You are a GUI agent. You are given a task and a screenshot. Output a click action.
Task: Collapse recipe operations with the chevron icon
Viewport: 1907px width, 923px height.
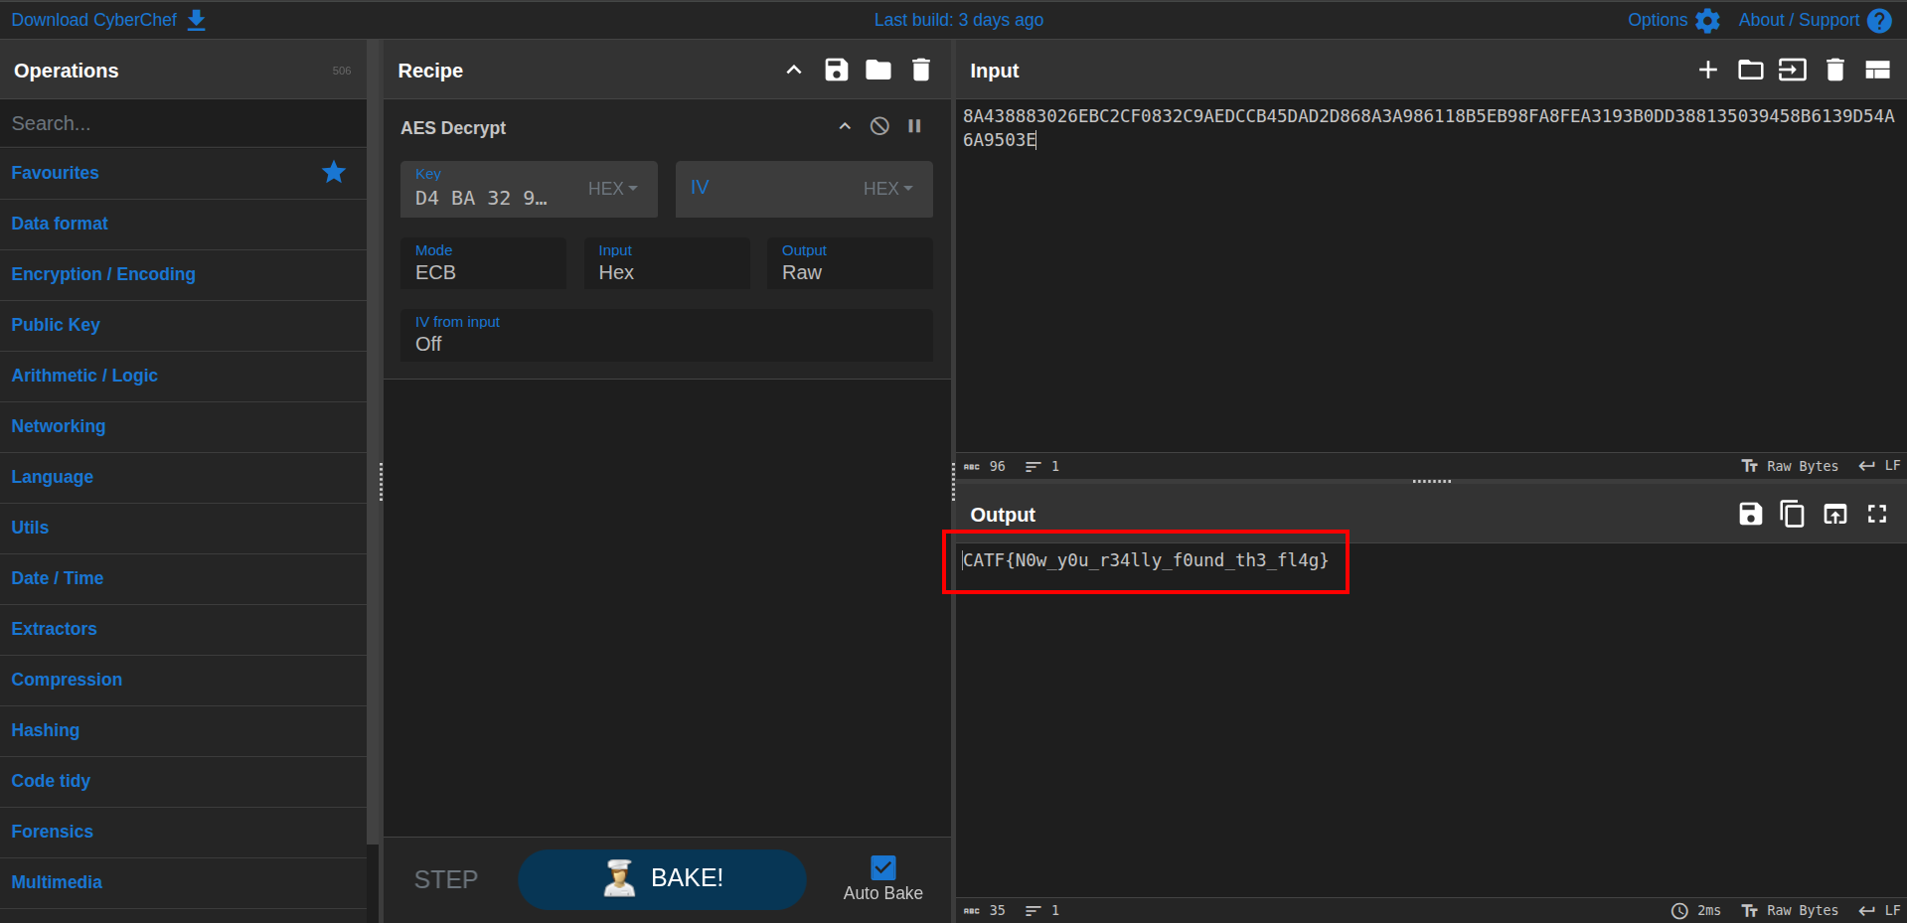pos(794,70)
